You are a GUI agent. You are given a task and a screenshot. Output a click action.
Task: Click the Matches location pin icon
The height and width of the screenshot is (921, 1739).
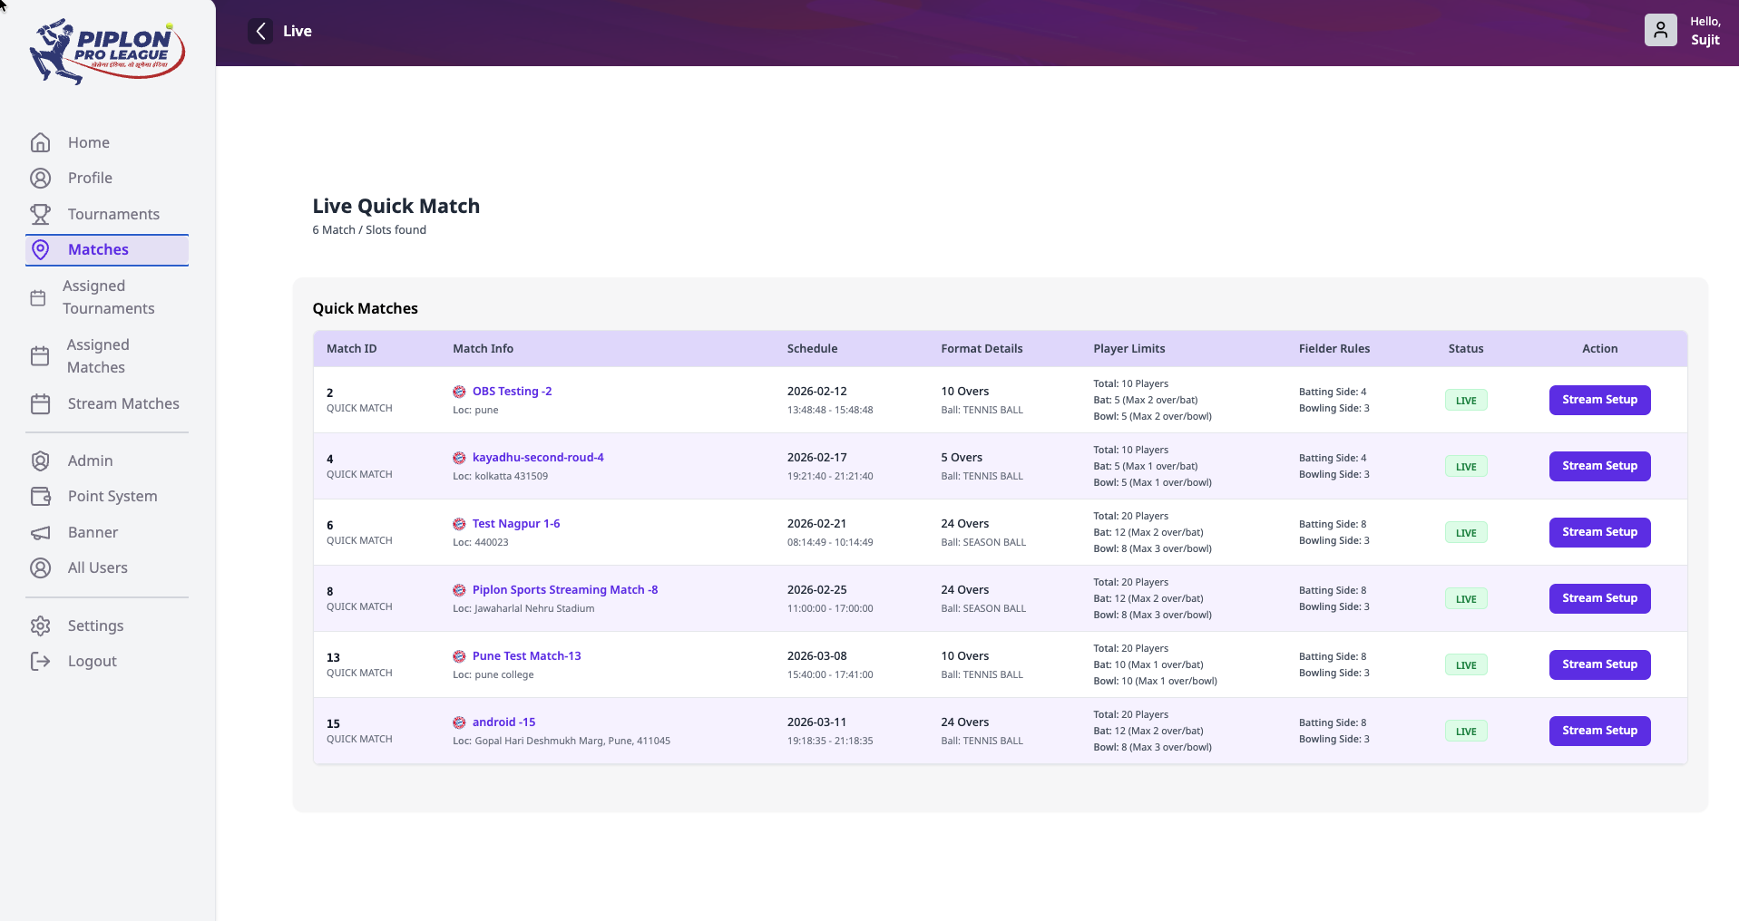click(40, 249)
